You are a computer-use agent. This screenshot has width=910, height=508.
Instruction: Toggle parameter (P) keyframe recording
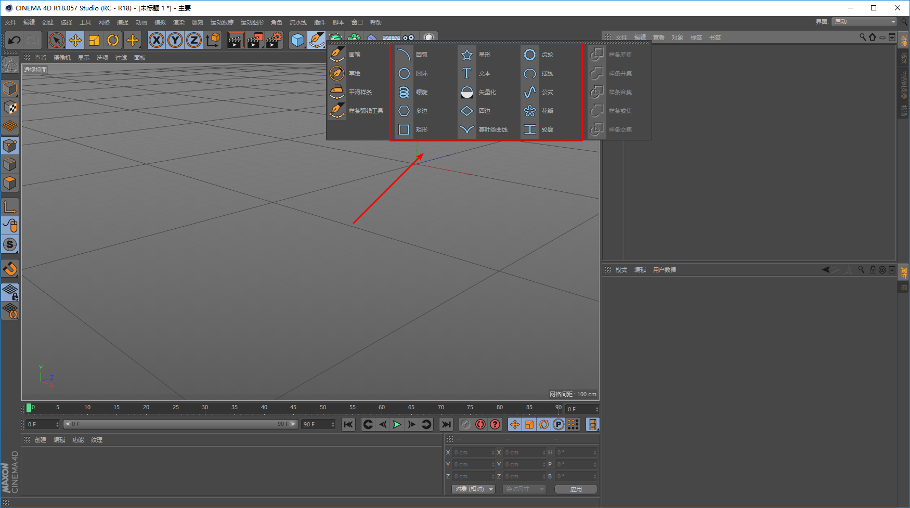point(558,424)
